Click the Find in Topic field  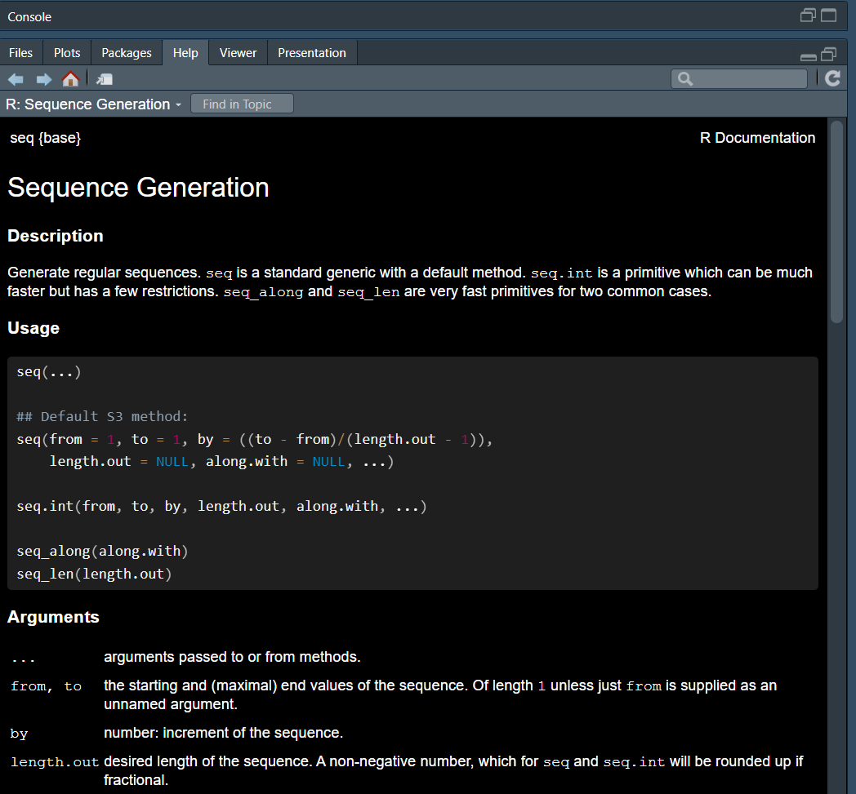tap(242, 104)
